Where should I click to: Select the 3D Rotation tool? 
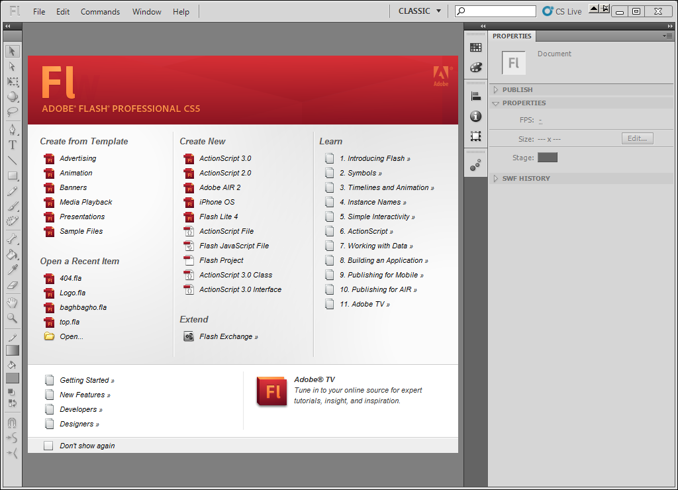[x=12, y=97]
